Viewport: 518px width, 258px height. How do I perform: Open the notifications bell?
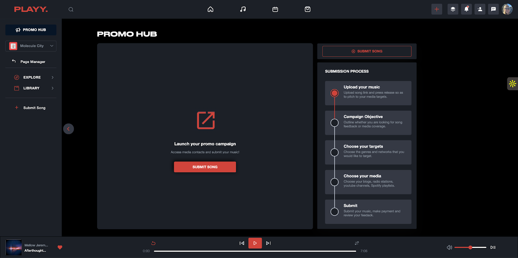tap(466, 9)
